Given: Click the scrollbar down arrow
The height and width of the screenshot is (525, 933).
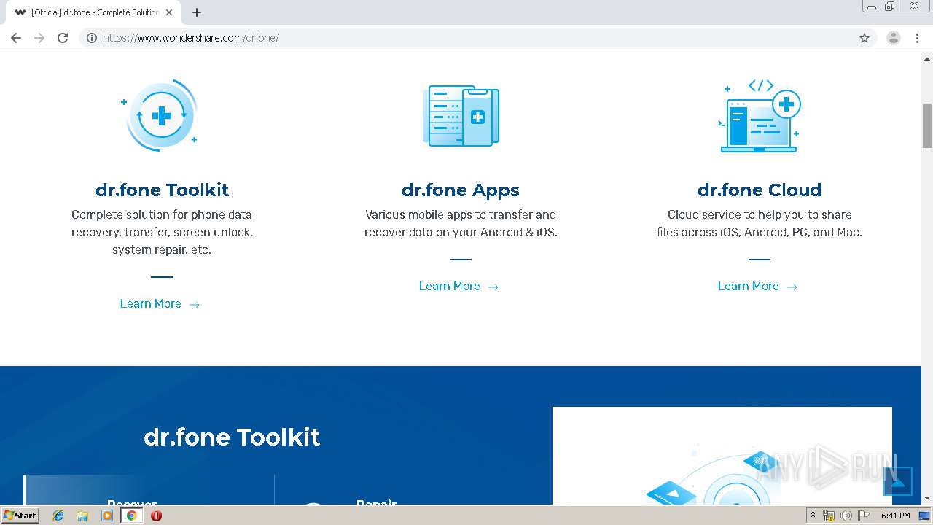Looking at the screenshot, I should click(x=927, y=499).
